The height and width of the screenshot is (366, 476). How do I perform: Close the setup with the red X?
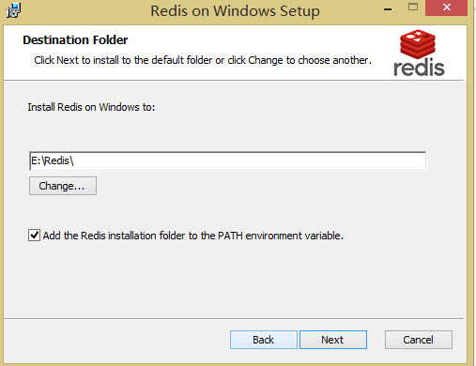pos(446,8)
